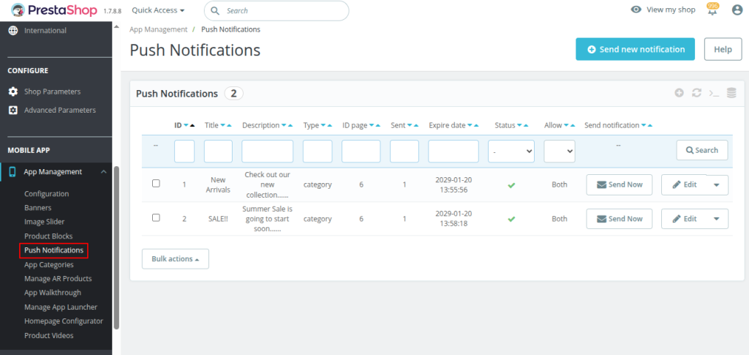Click into the top Search field
This screenshot has width=749, height=355.
(276, 10)
